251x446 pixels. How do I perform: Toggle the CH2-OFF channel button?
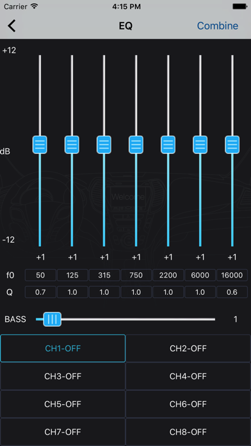188,349
